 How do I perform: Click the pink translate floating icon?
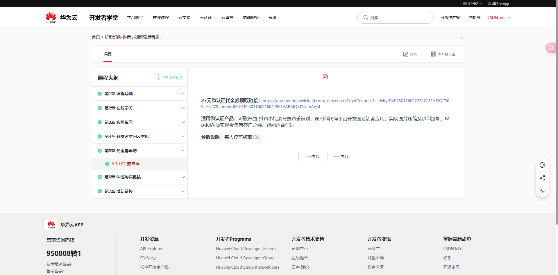click(x=551, y=48)
